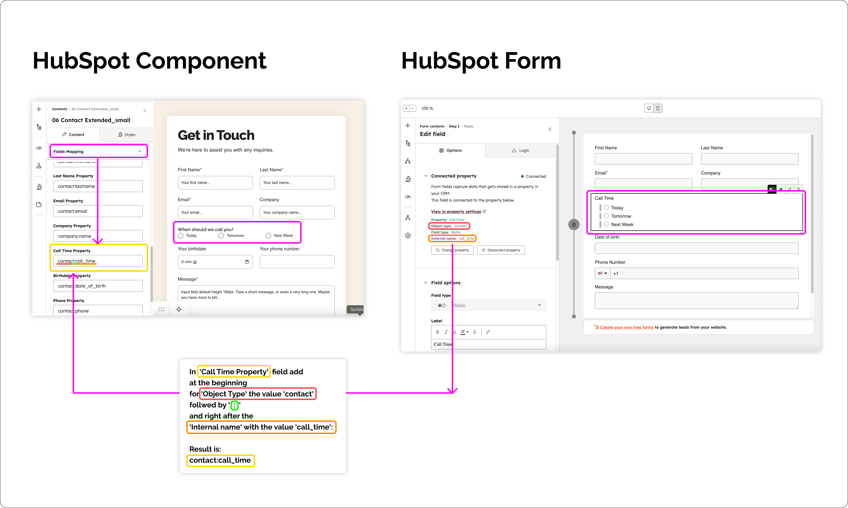The width and height of the screenshot is (848, 508).
Task: Select Tomorrow radio in Get in Touch form
Action: 221,236
